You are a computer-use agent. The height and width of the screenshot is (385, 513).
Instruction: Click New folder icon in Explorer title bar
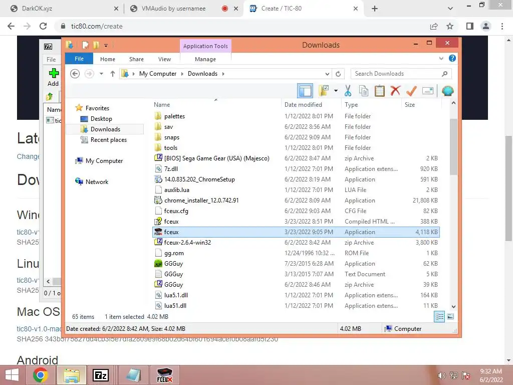tap(96, 45)
